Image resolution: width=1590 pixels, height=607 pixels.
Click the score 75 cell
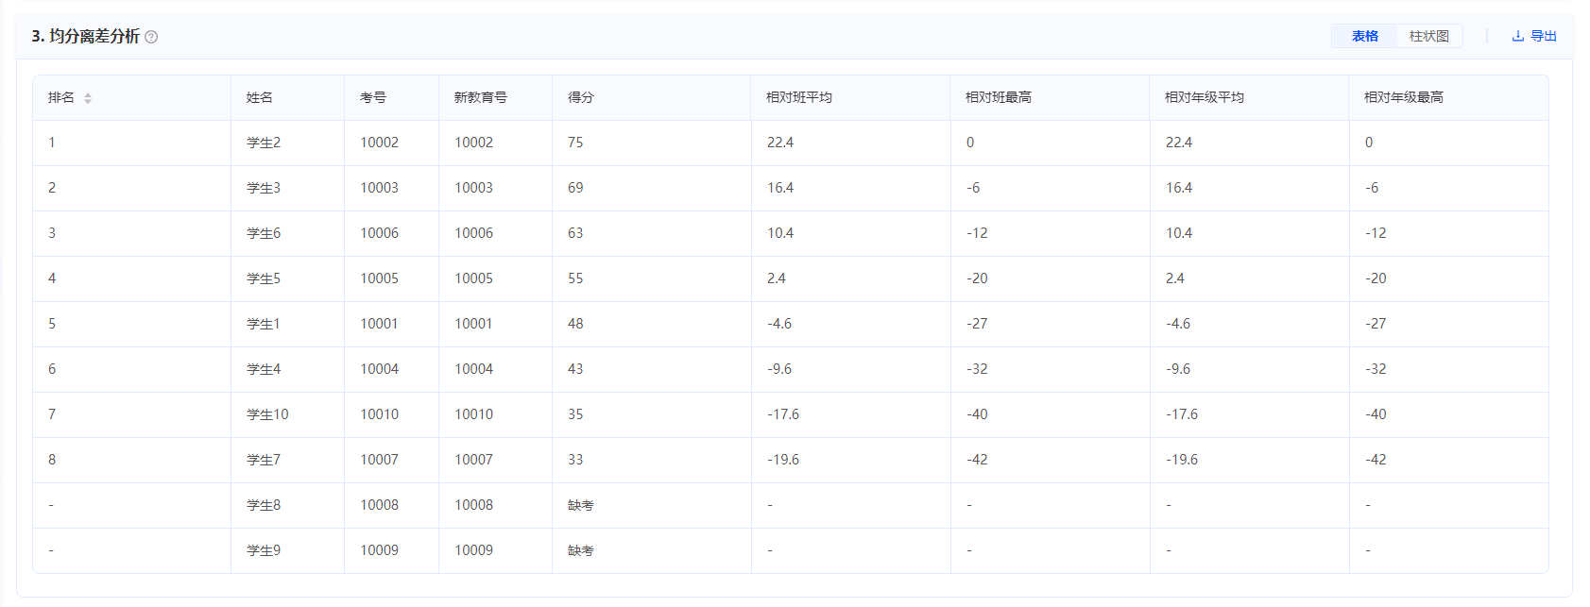coord(651,143)
